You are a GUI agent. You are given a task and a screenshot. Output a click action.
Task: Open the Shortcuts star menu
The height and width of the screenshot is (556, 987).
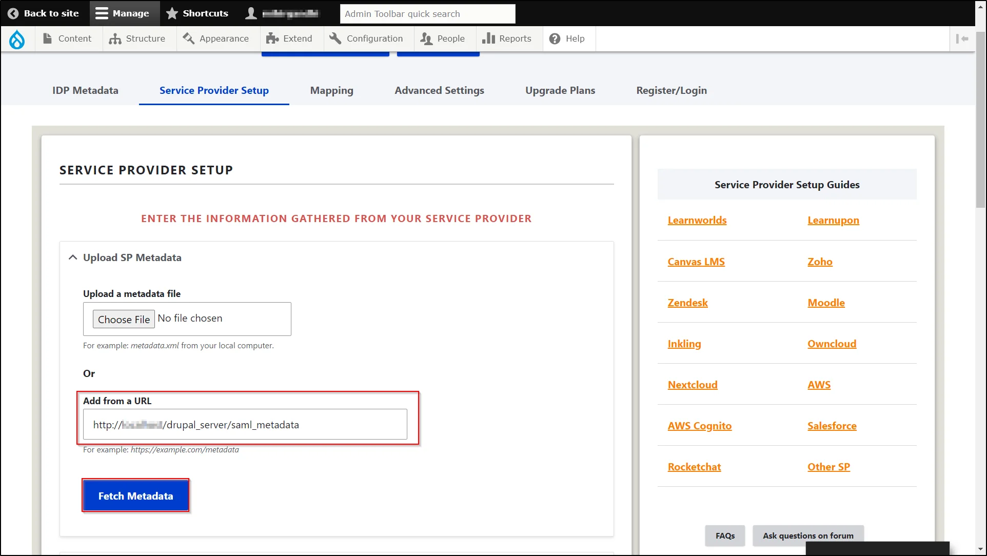[x=198, y=13]
